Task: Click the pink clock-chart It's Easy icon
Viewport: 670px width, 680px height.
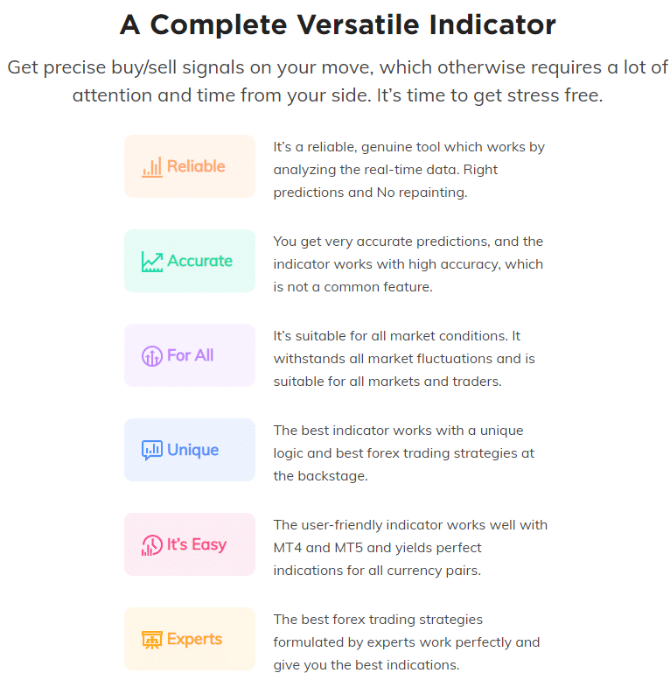Action: coord(151,545)
